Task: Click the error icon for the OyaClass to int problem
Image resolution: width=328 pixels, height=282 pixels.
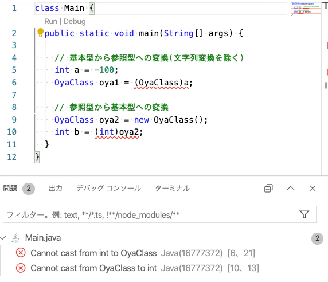Action: (21, 268)
